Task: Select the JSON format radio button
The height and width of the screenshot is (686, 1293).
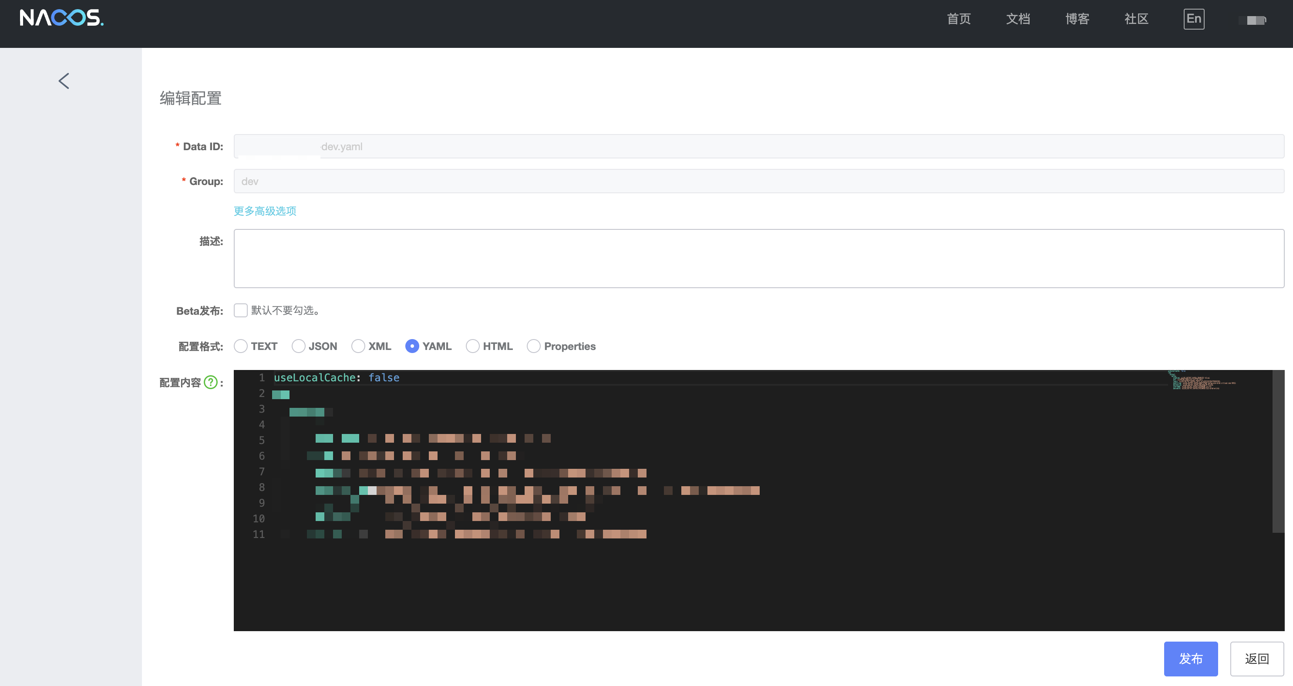Action: pos(299,346)
